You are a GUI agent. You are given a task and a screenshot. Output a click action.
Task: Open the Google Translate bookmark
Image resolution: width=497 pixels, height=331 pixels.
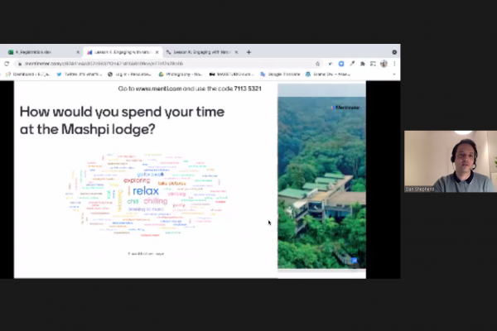tap(280, 74)
